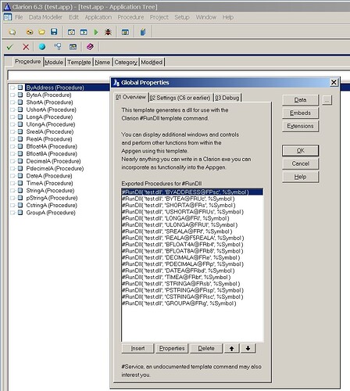Select the 01 Overview tab
Image resolution: width=350 pixels, height=391 pixels.
tap(130, 97)
